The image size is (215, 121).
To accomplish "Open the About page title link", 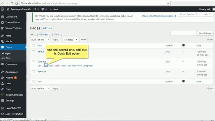I will pyautogui.click(x=41, y=52).
